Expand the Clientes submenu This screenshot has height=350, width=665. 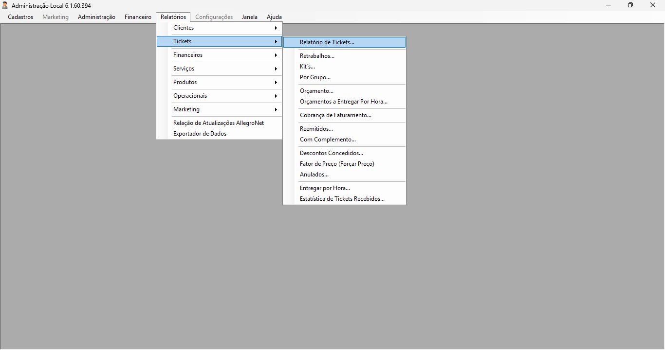(x=219, y=28)
